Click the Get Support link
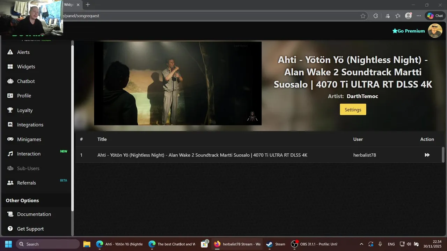This screenshot has height=251, width=447. point(30,229)
